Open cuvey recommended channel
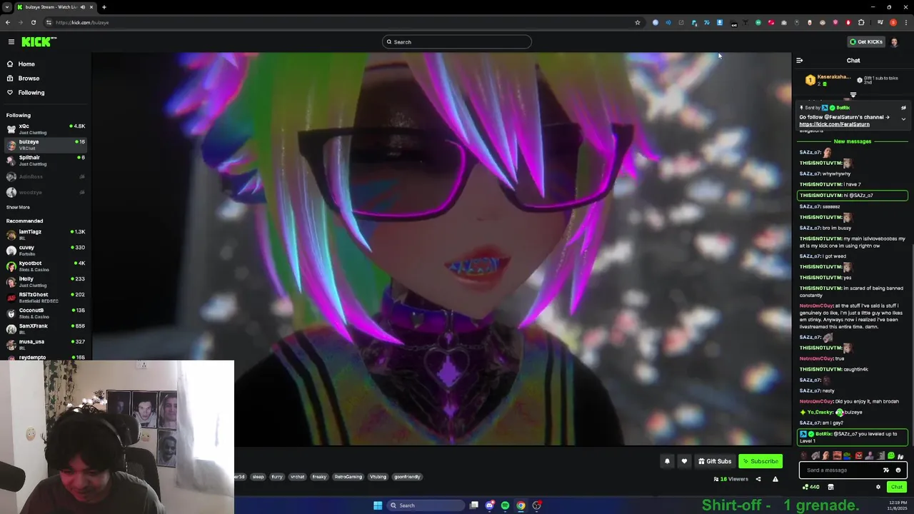914x514 pixels. tap(46, 251)
